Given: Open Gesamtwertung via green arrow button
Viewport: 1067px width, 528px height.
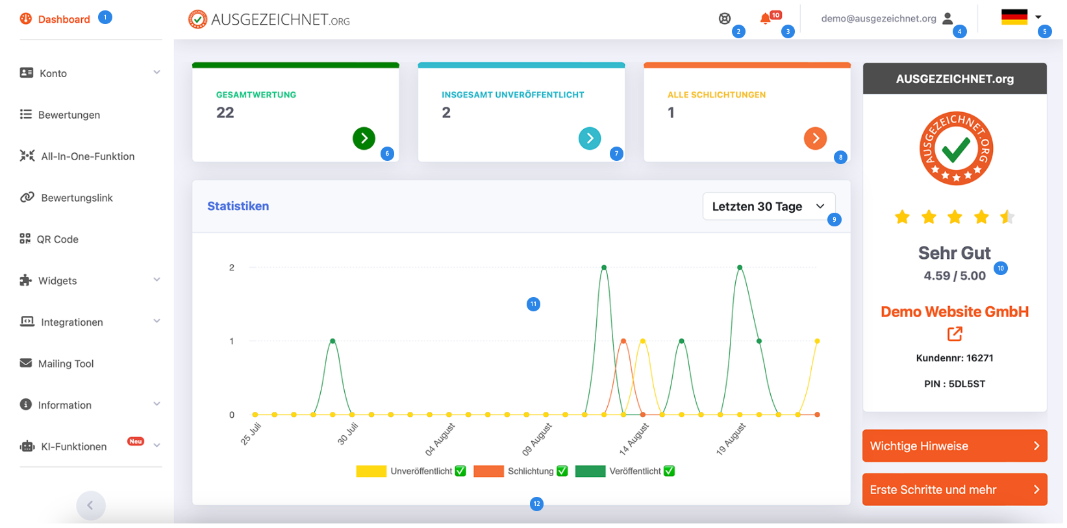Looking at the screenshot, I should coord(364,138).
